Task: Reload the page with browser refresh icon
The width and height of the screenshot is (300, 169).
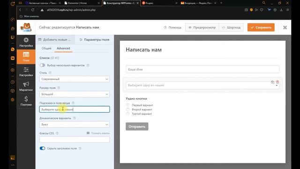Action: [x=33, y=10]
